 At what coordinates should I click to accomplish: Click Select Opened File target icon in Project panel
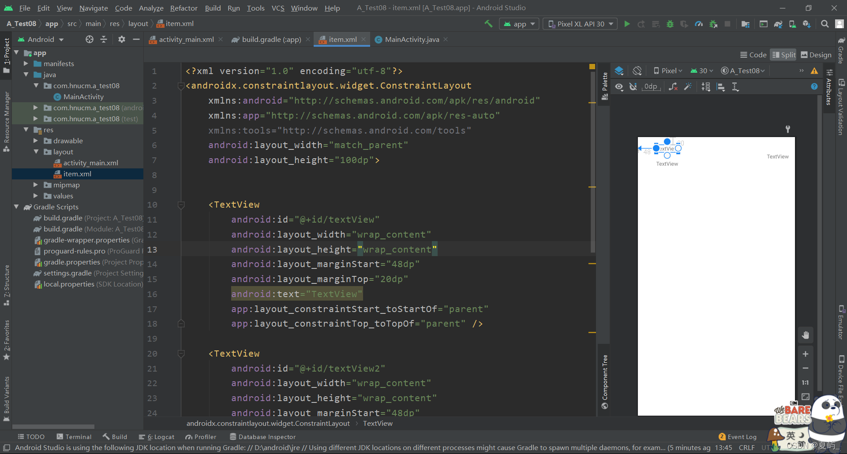(90, 39)
